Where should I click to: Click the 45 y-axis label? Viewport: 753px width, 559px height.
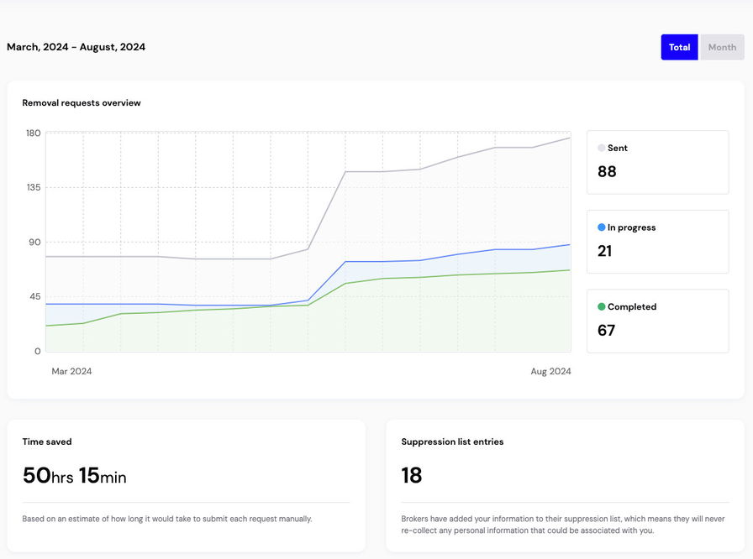click(34, 297)
